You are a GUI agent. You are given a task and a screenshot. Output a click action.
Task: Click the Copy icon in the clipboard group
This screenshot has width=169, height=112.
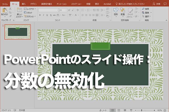10,13
